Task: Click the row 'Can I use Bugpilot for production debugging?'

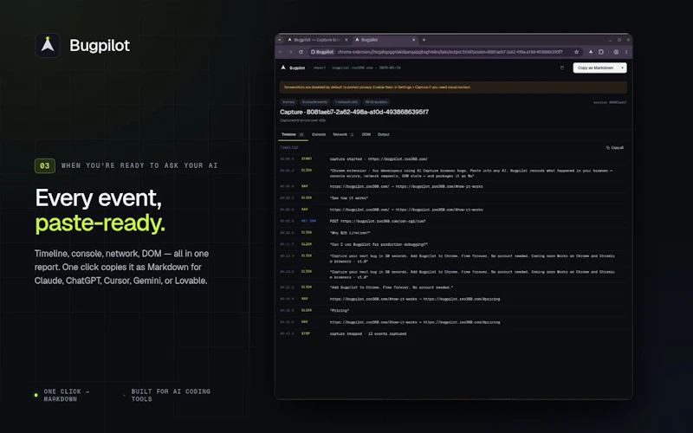Action: (x=453, y=244)
